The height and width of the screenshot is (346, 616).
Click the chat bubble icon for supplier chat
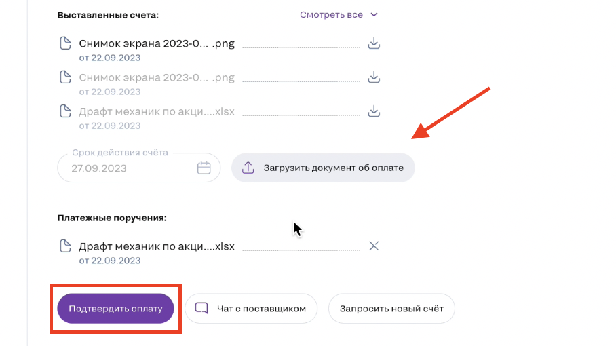201,308
